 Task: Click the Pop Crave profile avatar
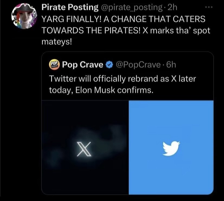coord(54,65)
